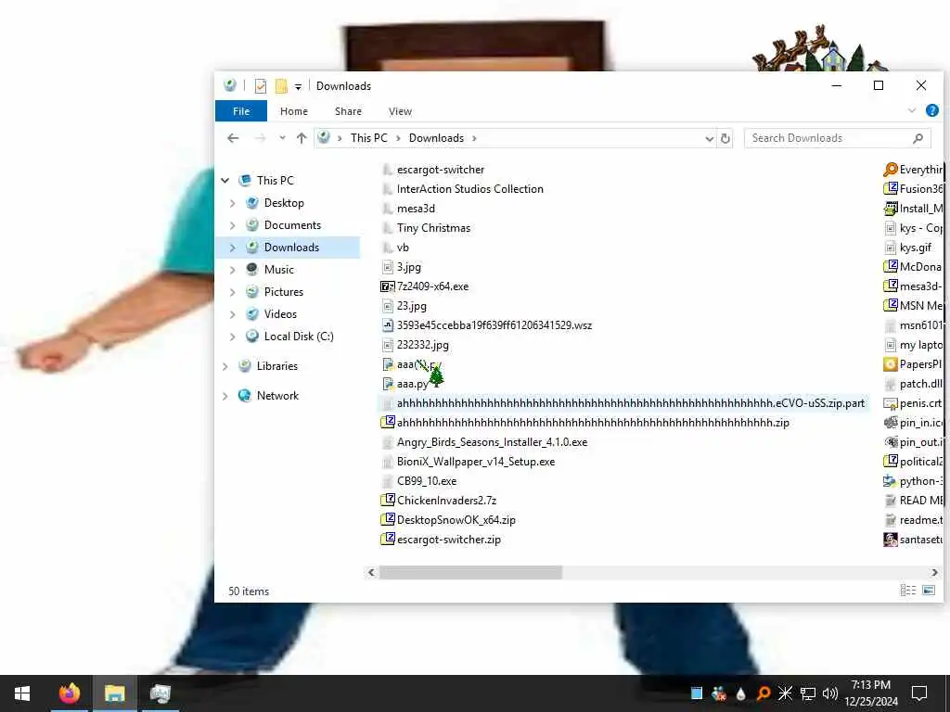Open the notification center icon
This screenshot has height=712, width=950.
[x=919, y=693]
